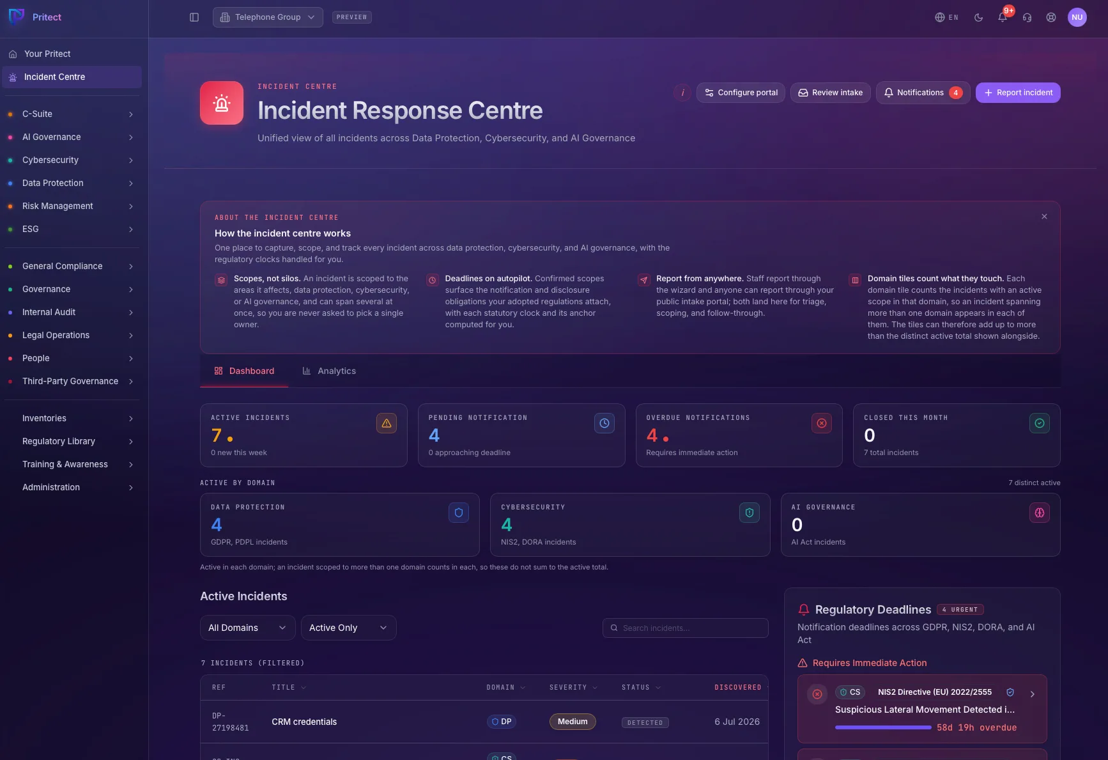Sort by Title column header

[x=289, y=688]
